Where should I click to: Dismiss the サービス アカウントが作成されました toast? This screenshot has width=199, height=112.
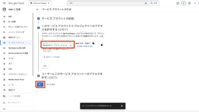click(x=122, y=106)
